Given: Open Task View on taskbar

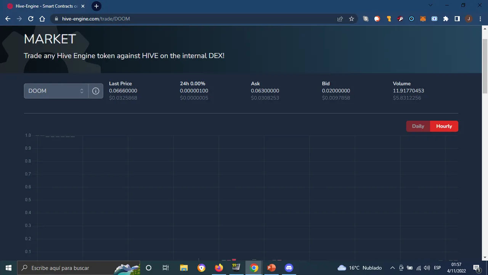Looking at the screenshot, I should [165, 268].
